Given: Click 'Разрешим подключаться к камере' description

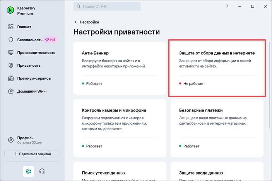Looking at the screenshot, I should pyautogui.click(x=115, y=123).
